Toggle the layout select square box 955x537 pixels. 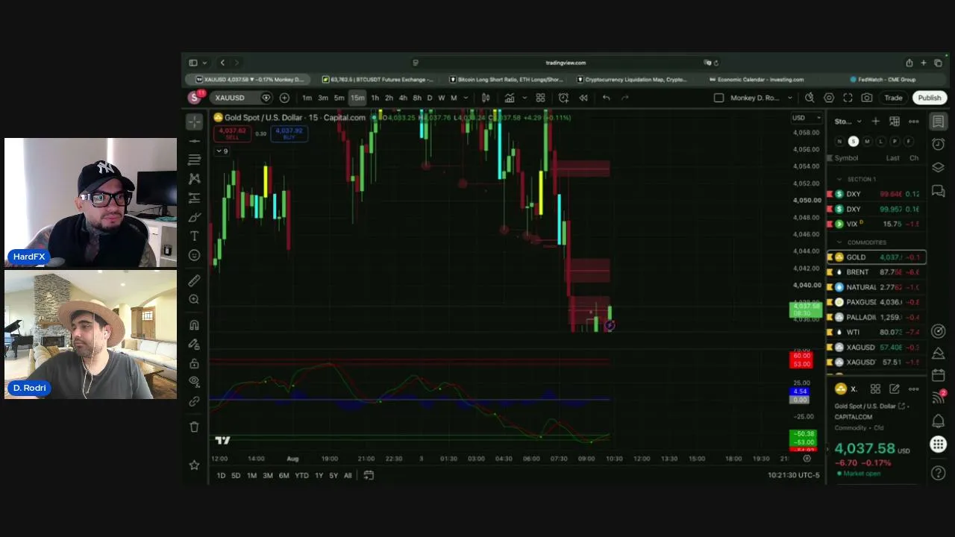pos(718,98)
